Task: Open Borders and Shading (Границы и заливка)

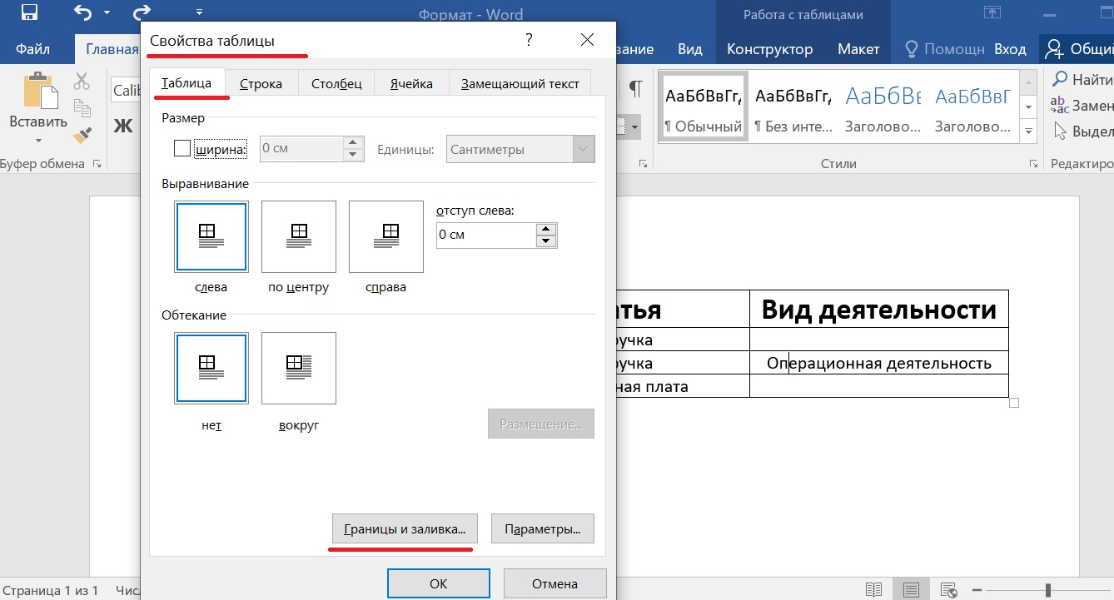Action: tap(405, 528)
